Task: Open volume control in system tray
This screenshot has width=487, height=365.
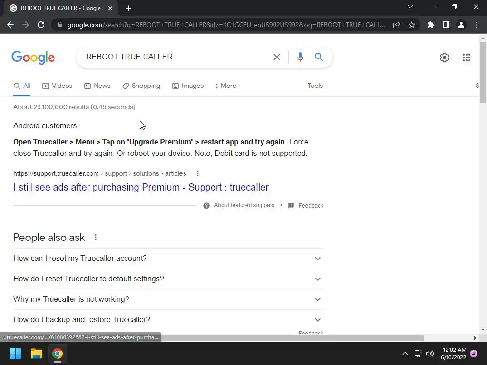Action: (430, 354)
